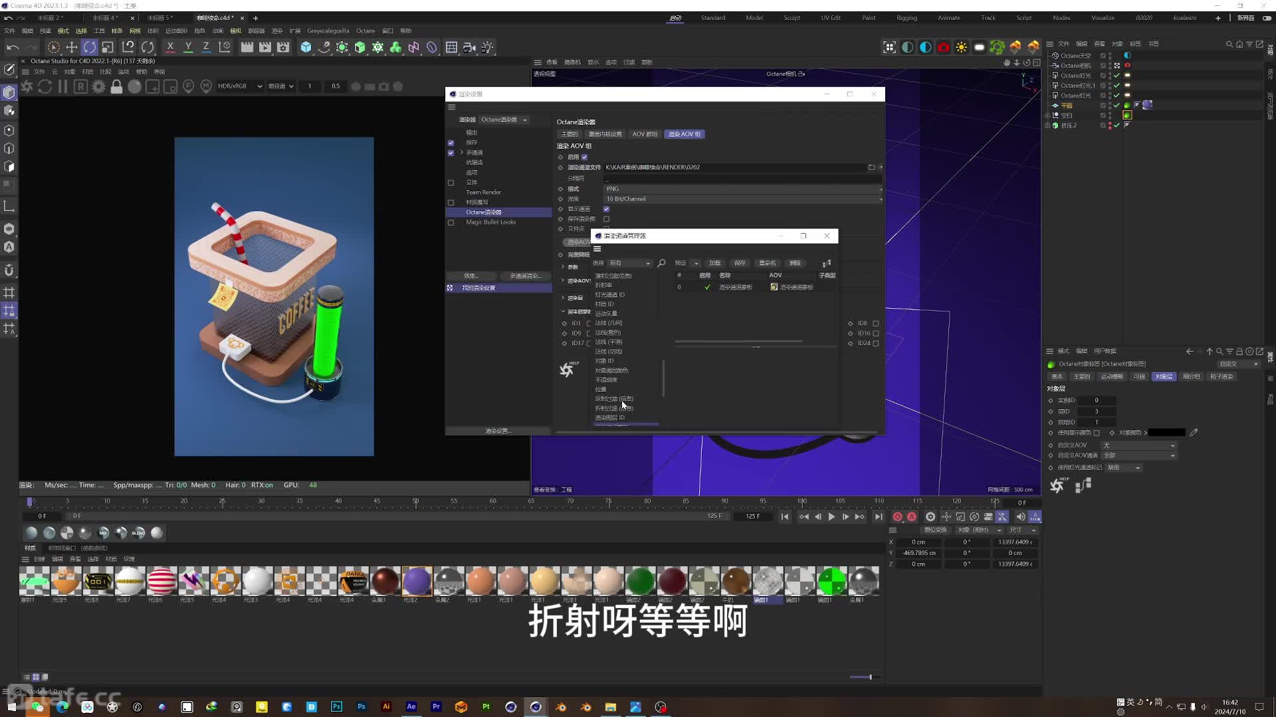Select the Rotate tool in top toolbar
1276x717 pixels.
pos(90,47)
